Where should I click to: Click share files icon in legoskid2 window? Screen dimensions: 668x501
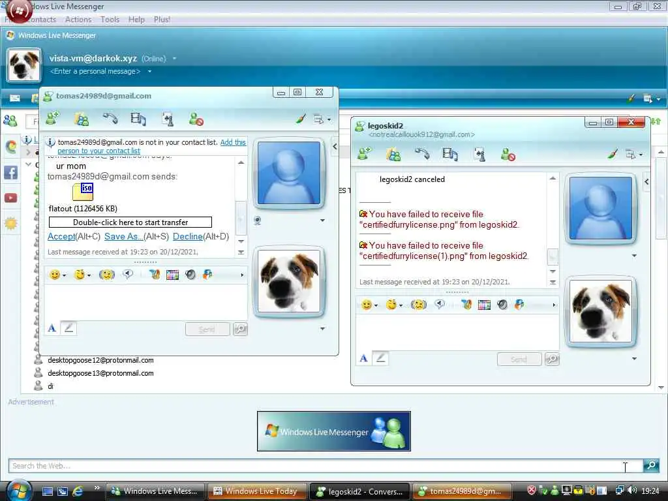click(x=393, y=154)
